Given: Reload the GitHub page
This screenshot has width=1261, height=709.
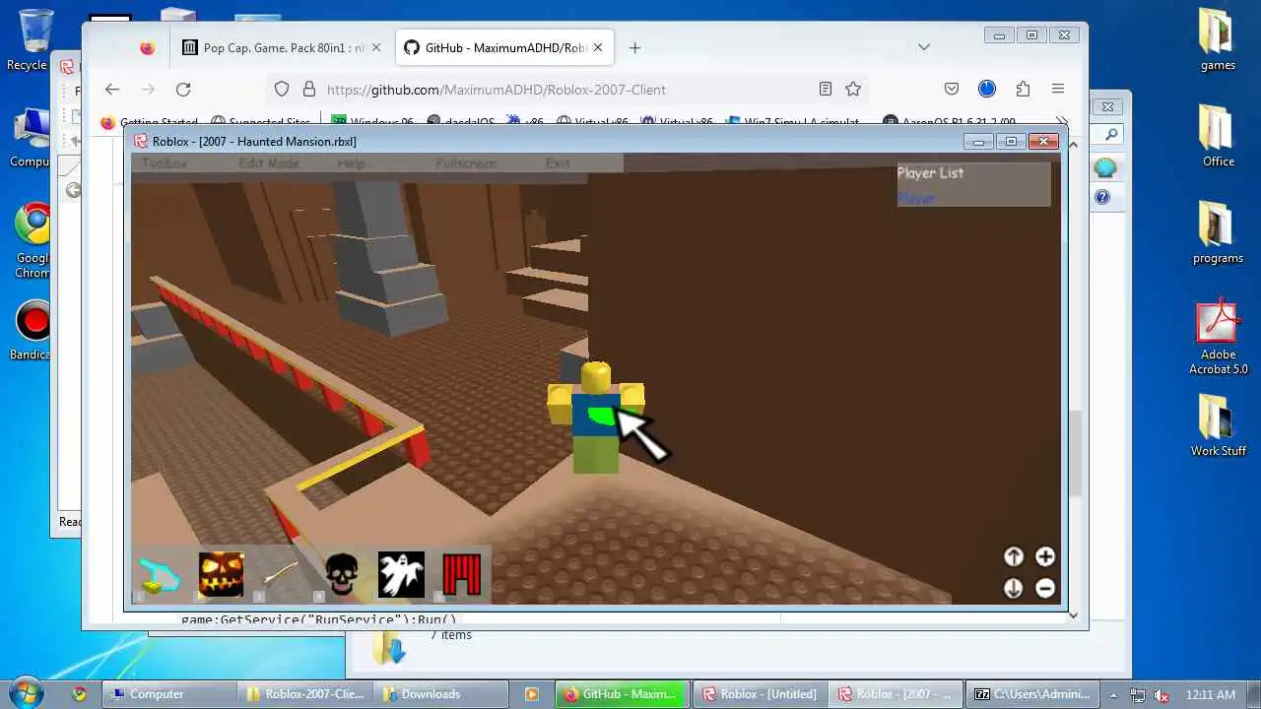Looking at the screenshot, I should click(183, 89).
